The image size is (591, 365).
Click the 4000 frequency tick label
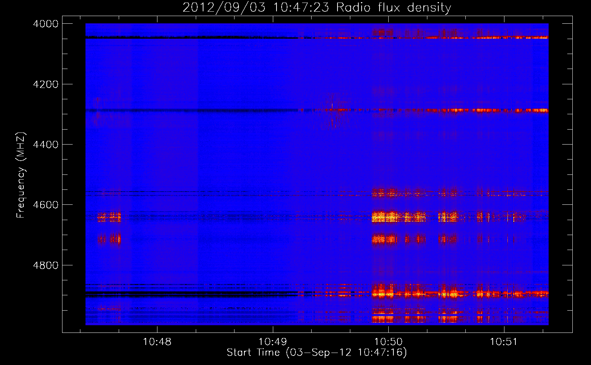point(46,24)
